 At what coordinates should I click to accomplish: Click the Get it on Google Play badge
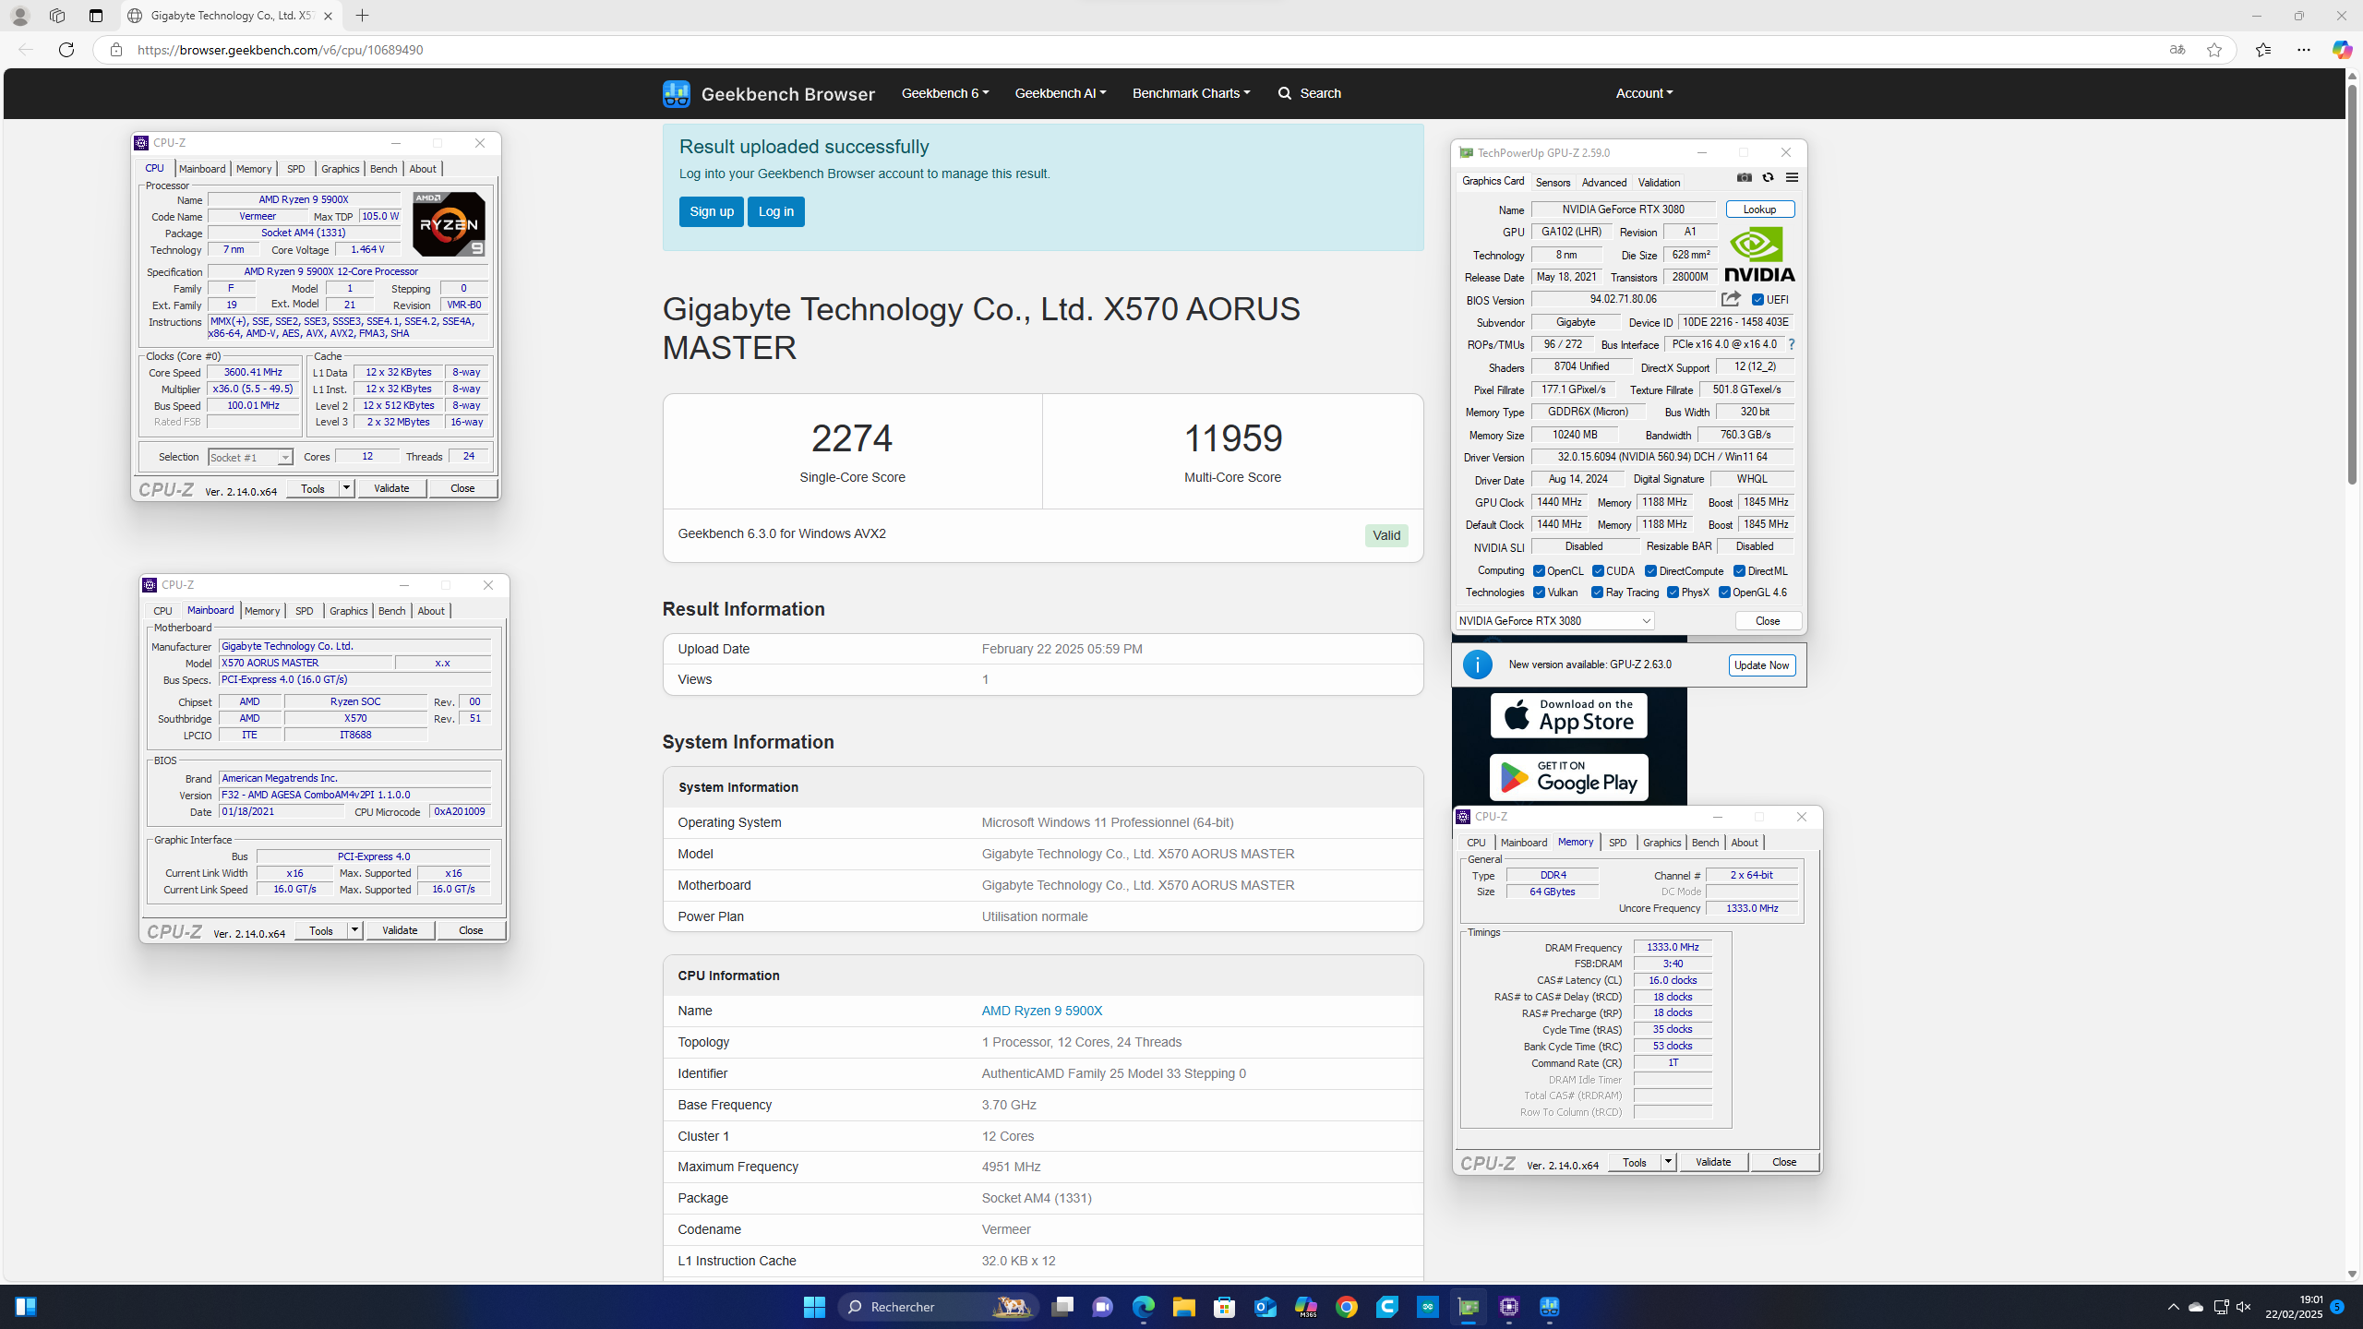pyautogui.click(x=1568, y=778)
